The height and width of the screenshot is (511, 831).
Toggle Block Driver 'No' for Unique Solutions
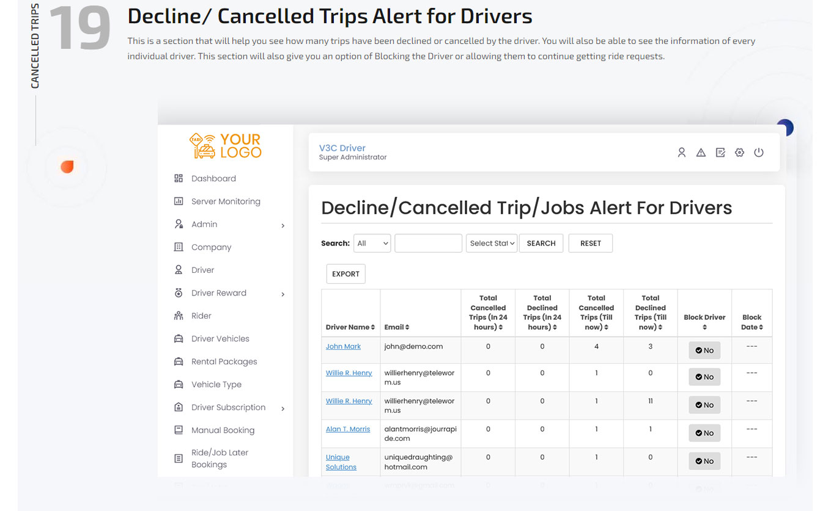(704, 461)
